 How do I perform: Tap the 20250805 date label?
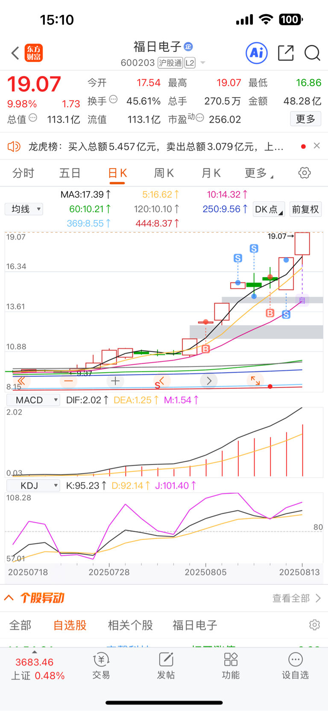tap(205, 572)
